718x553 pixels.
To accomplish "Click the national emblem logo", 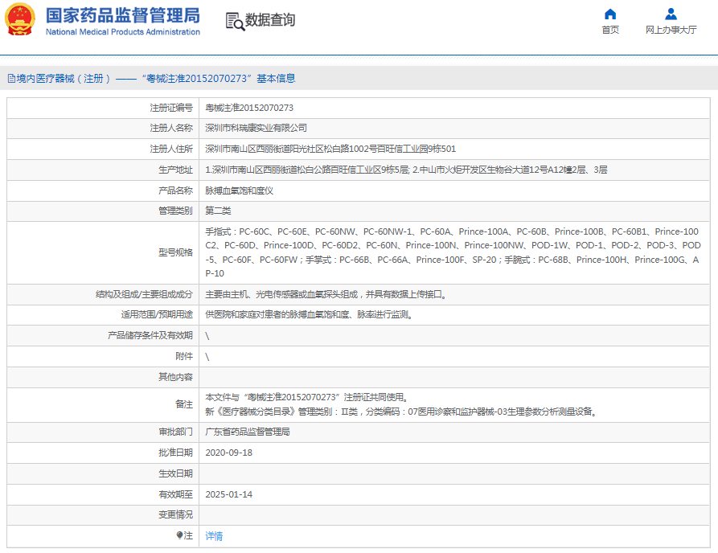I will coord(21,20).
